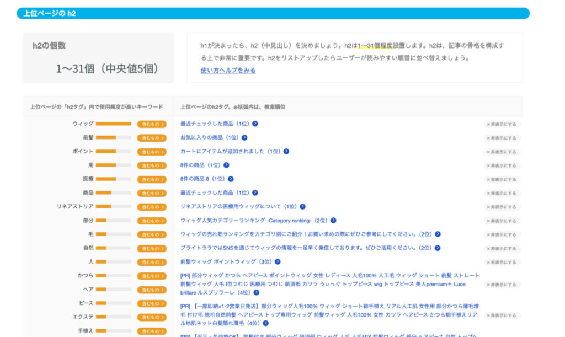565x337 pixels.
Task: Expand 含むもの for the keyword 用
Action: (x=152, y=165)
